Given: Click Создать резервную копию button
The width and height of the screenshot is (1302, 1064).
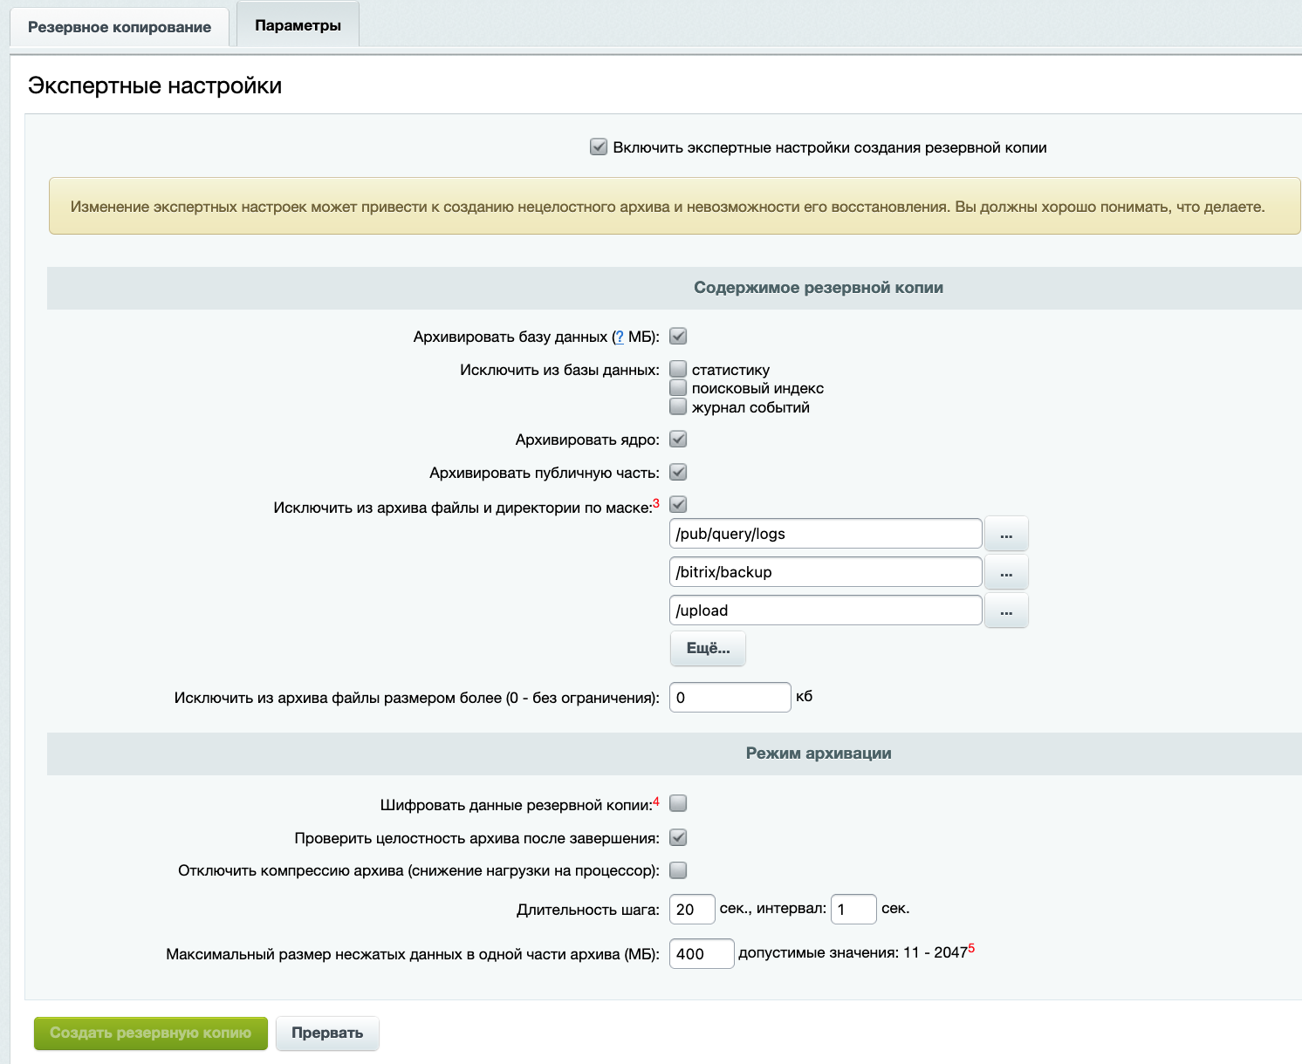Looking at the screenshot, I should [x=151, y=1033].
